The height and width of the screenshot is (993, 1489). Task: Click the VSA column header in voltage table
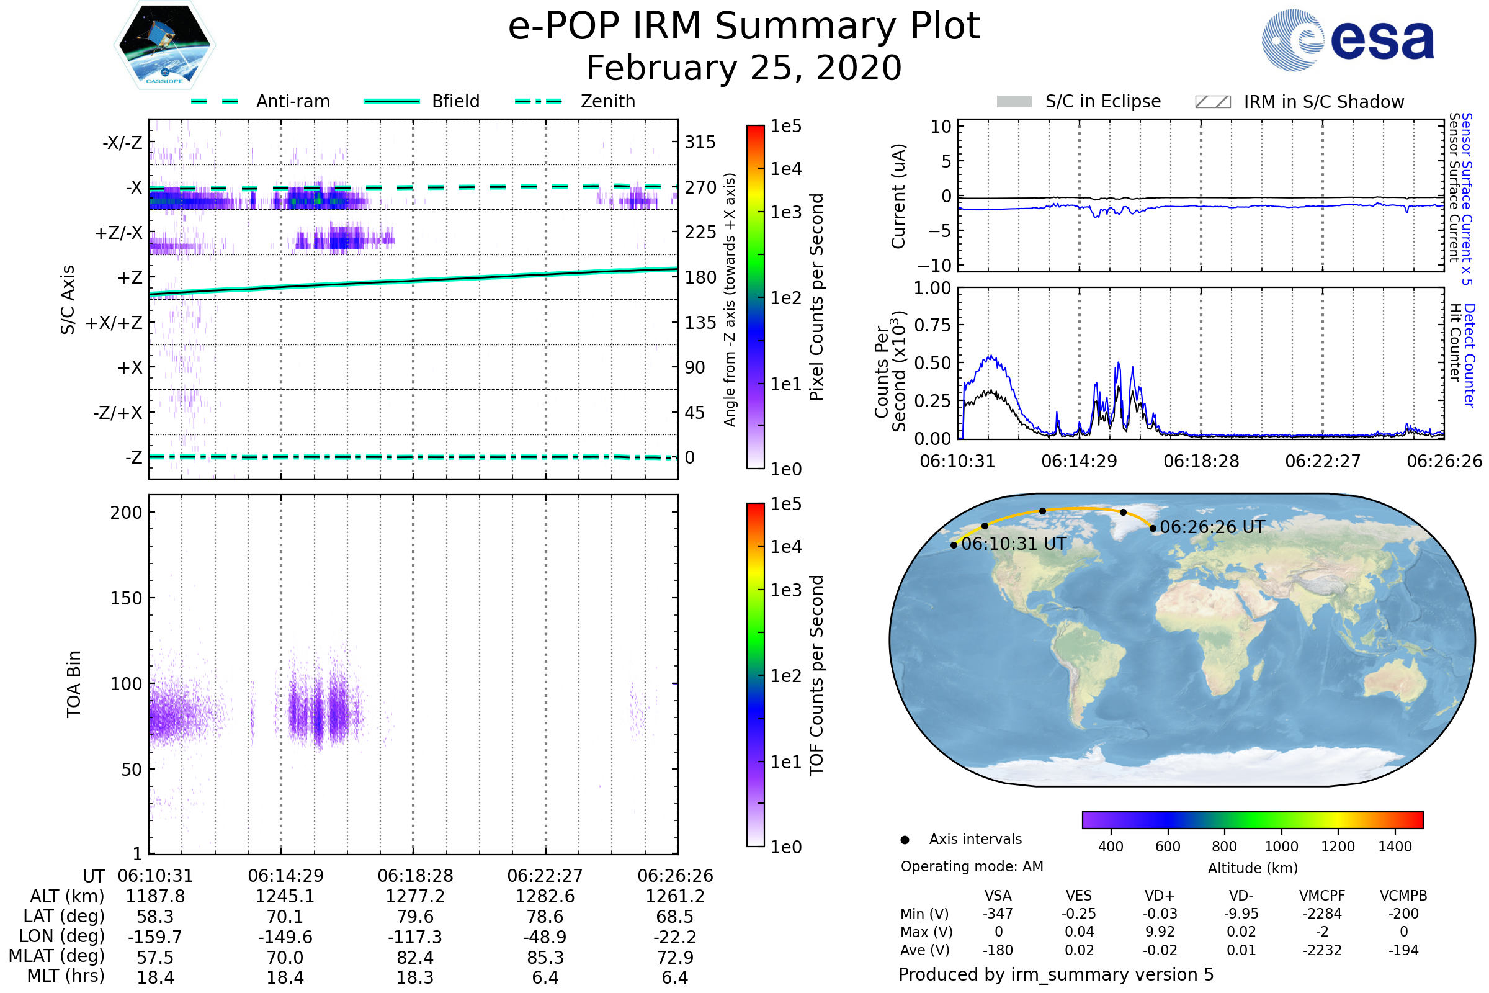(998, 896)
